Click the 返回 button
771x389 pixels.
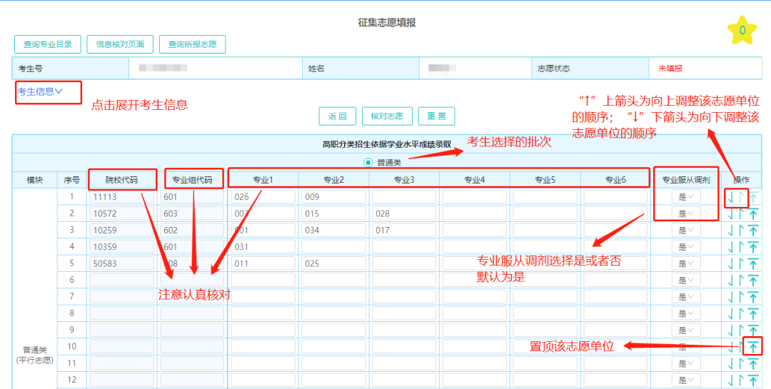tap(337, 116)
